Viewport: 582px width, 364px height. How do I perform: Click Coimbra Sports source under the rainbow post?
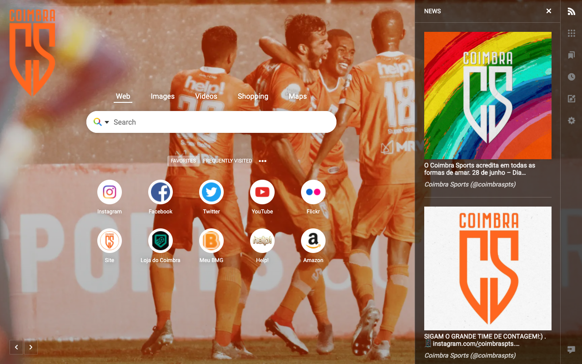pos(470,184)
